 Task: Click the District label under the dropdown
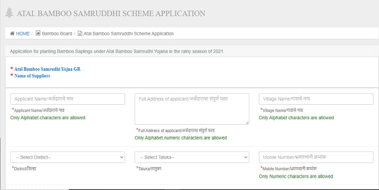(24, 169)
